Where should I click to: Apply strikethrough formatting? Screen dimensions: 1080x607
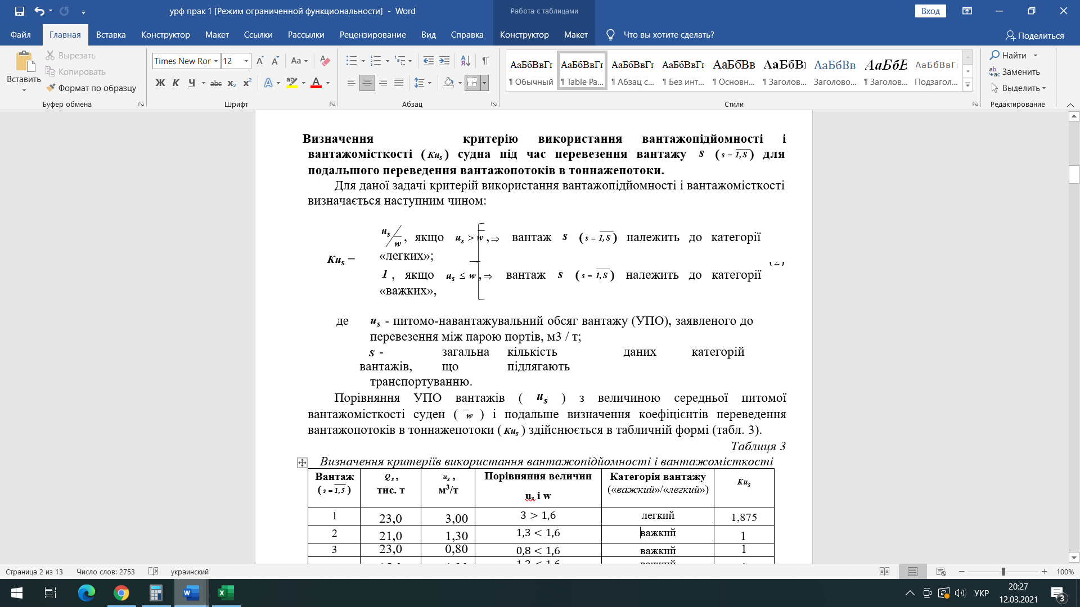pyautogui.click(x=216, y=83)
